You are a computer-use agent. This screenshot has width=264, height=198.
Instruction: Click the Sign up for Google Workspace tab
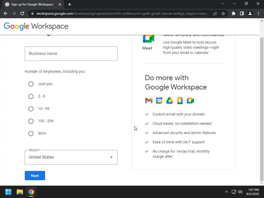pos(33,4)
